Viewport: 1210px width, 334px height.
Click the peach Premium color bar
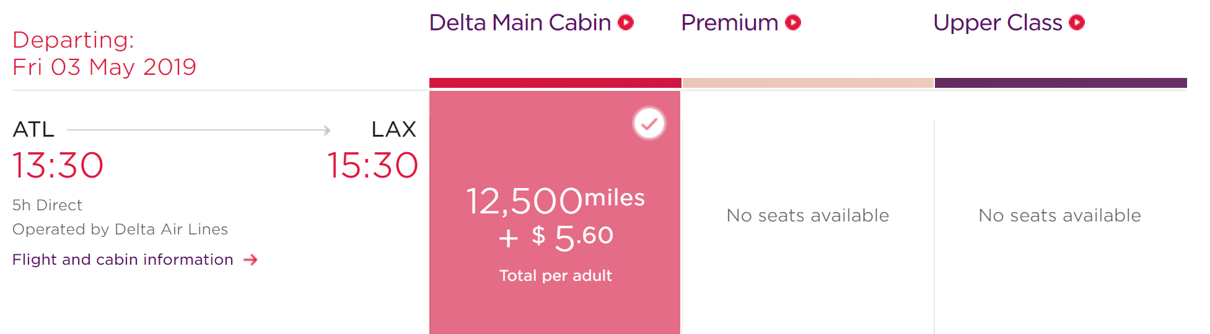pos(808,83)
